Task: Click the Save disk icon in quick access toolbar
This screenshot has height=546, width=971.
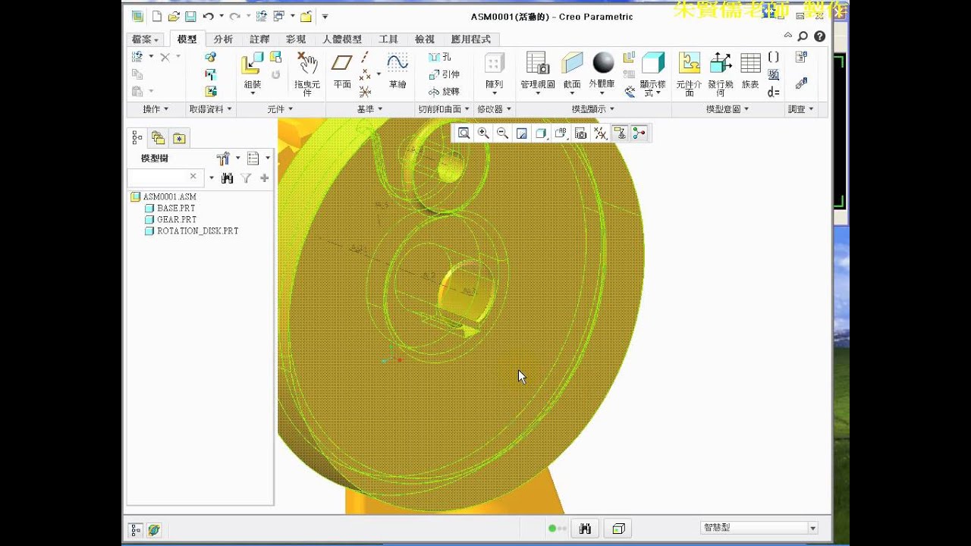Action: (190, 17)
